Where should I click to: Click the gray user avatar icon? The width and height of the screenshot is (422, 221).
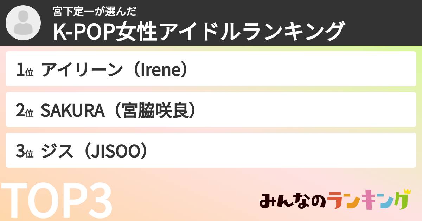(23, 23)
